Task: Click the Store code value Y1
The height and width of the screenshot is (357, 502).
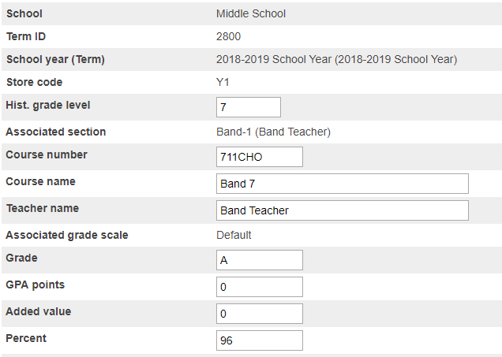Action: (x=223, y=82)
